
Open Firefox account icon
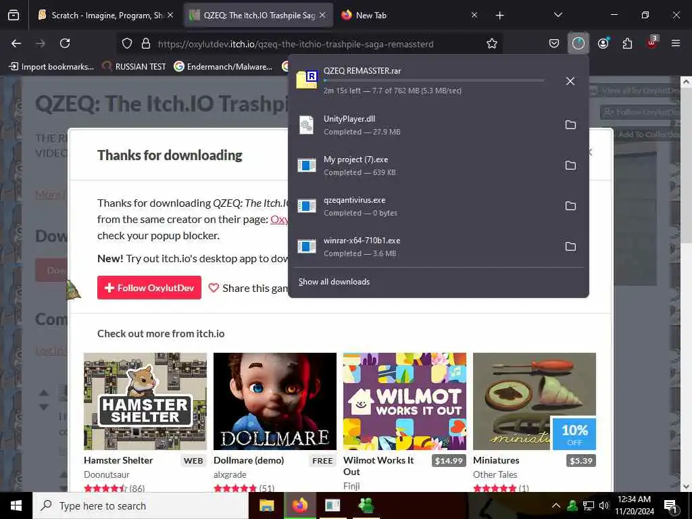(x=603, y=43)
